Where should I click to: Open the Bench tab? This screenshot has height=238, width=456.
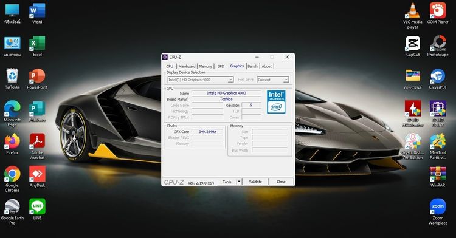(x=252, y=66)
